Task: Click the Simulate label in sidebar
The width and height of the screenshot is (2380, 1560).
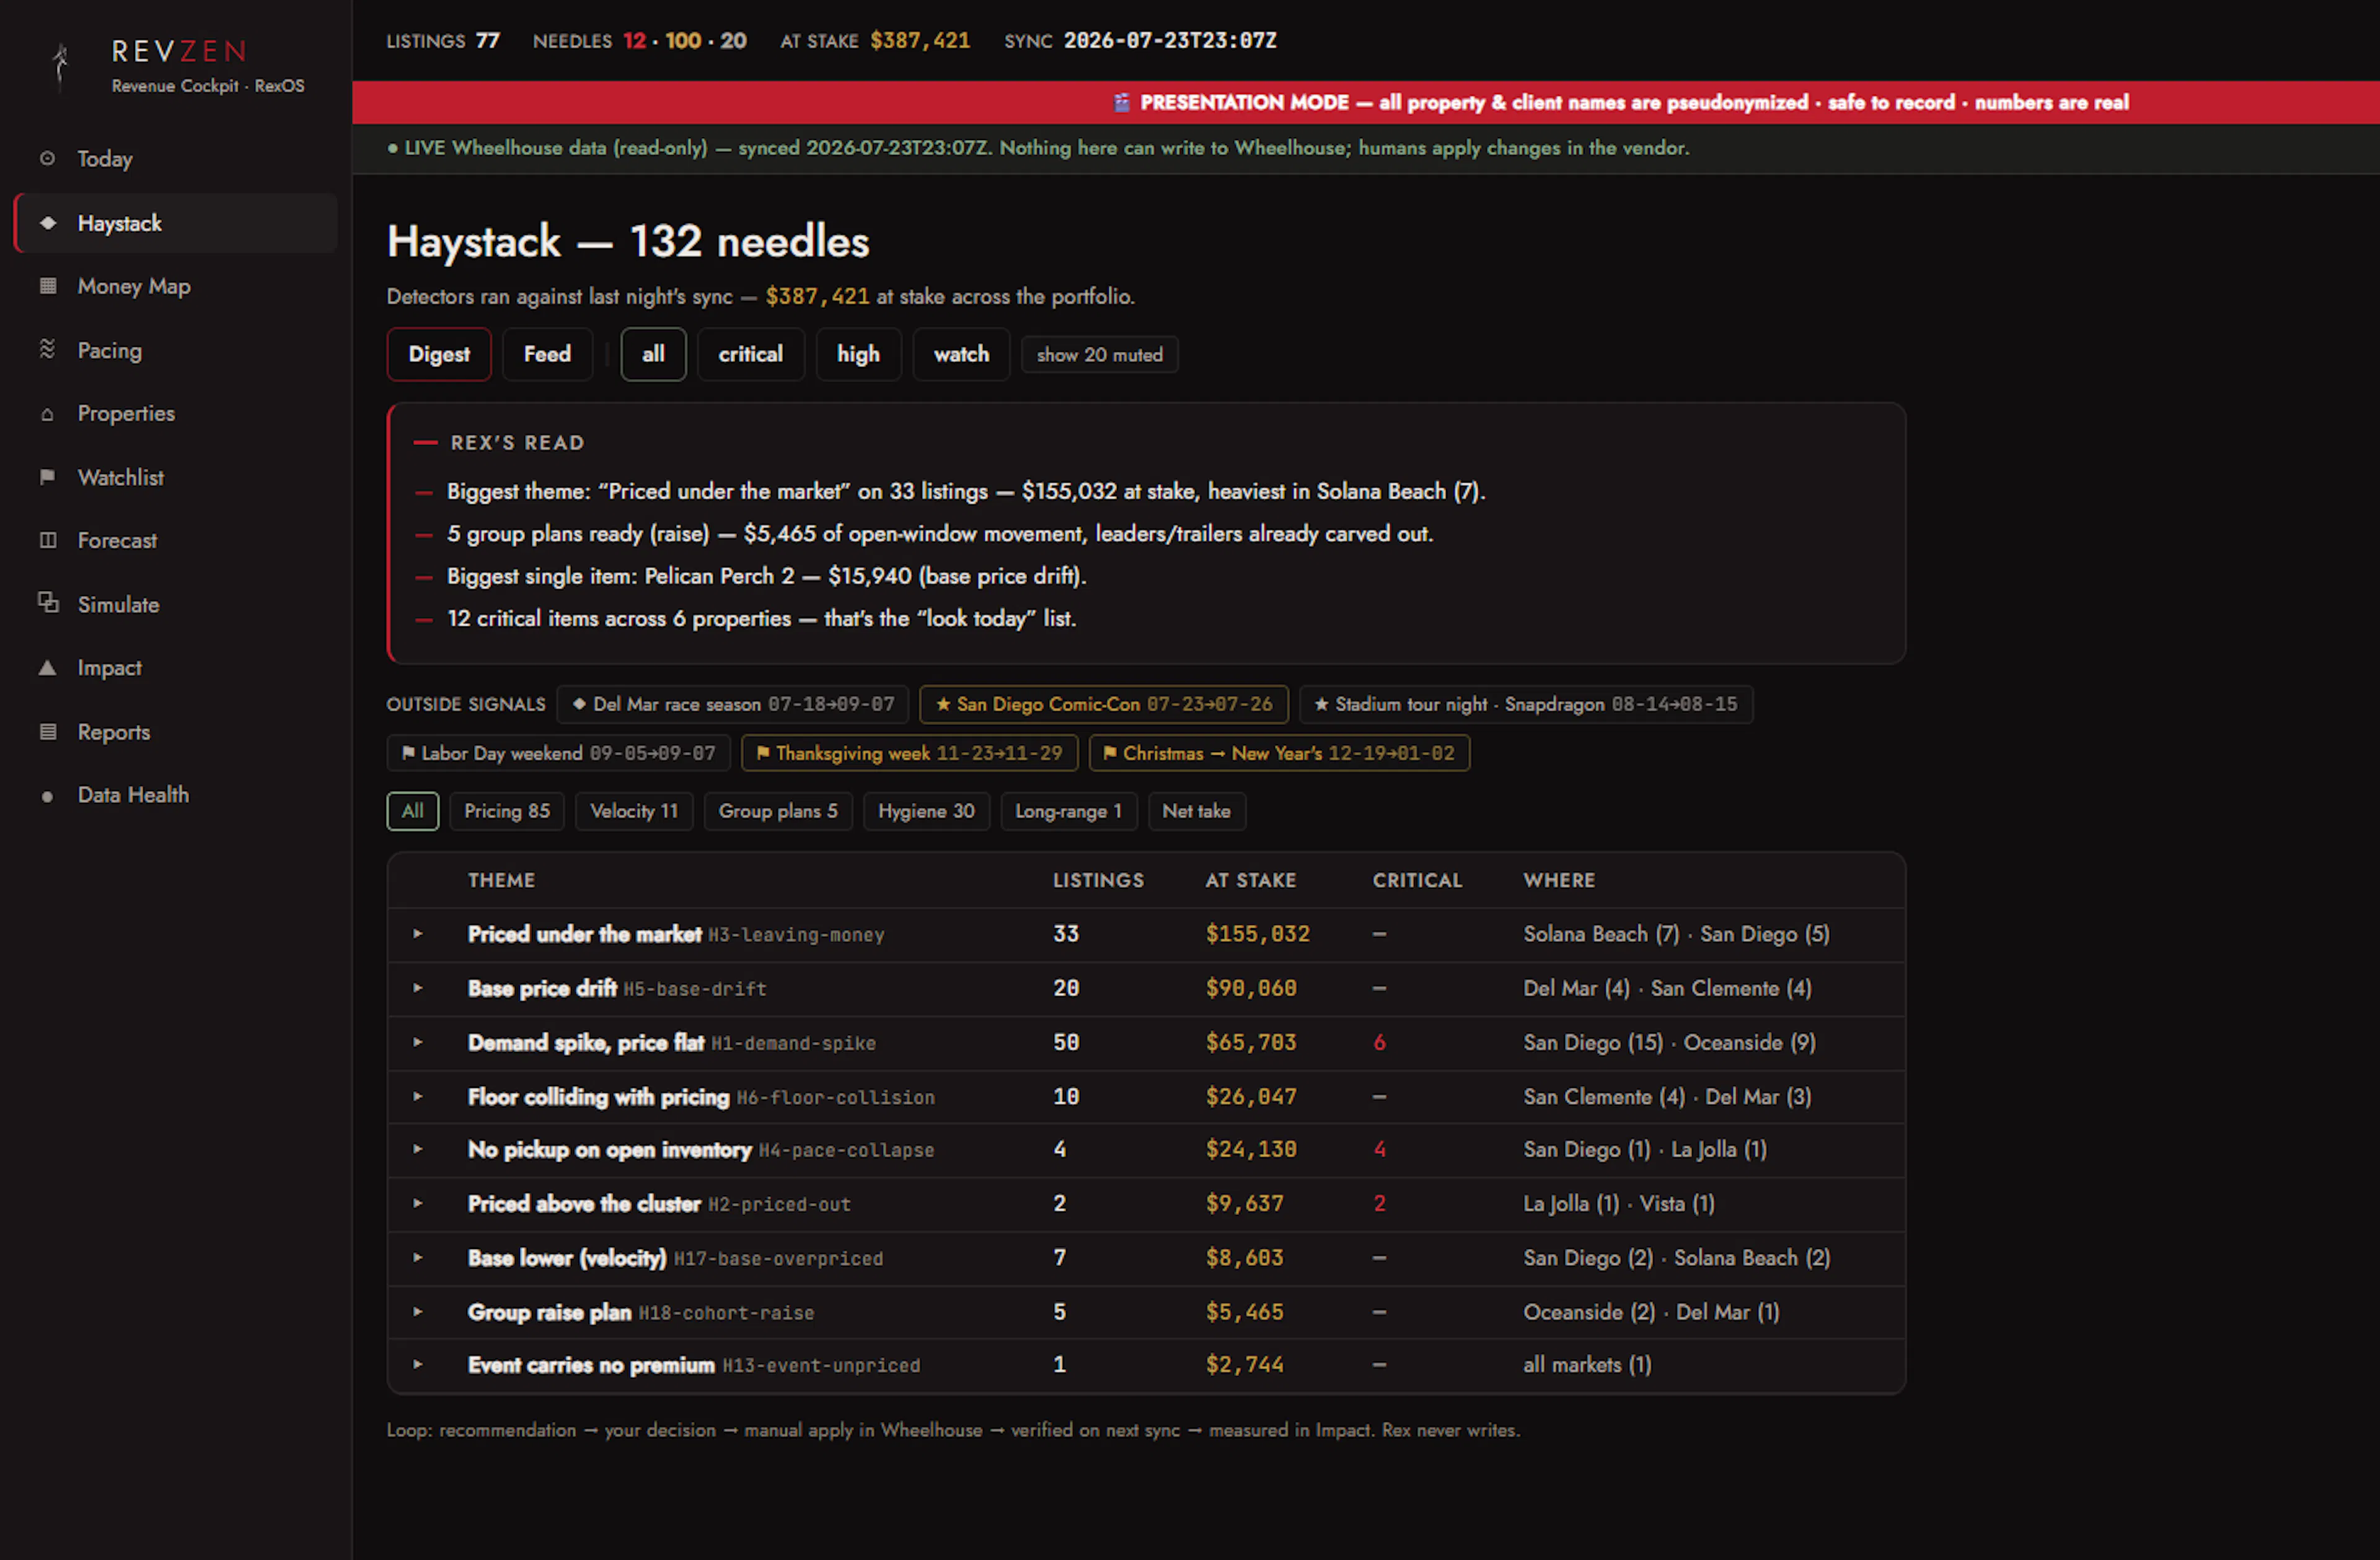Action: pyautogui.click(x=119, y=605)
